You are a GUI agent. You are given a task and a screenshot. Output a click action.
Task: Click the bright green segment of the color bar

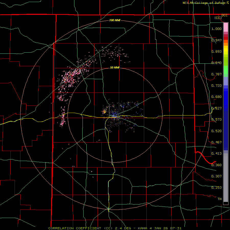[226, 70]
